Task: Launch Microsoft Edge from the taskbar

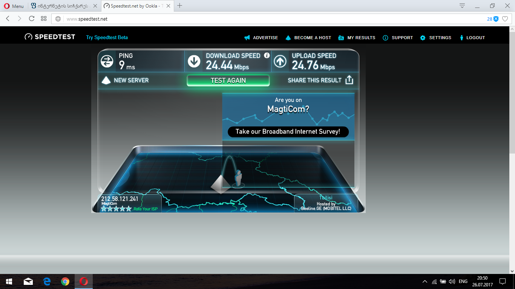Action: click(x=47, y=281)
